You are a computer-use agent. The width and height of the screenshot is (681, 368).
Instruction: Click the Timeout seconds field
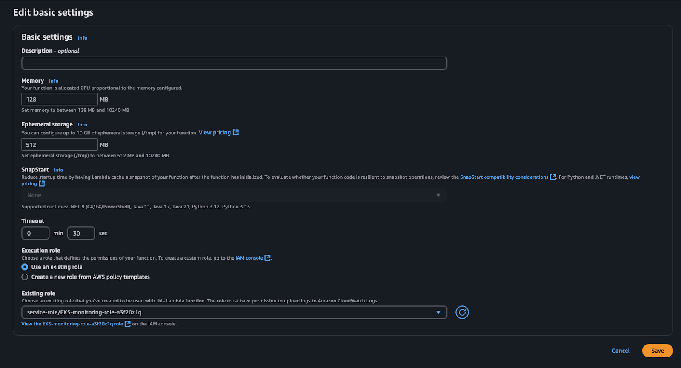pyautogui.click(x=81, y=233)
